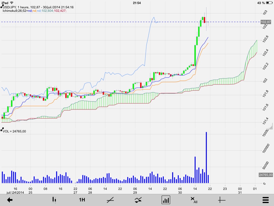Open the indicators menu icon
The height and width of the screenshot is (206, 274).
click(x=138, y=200)
